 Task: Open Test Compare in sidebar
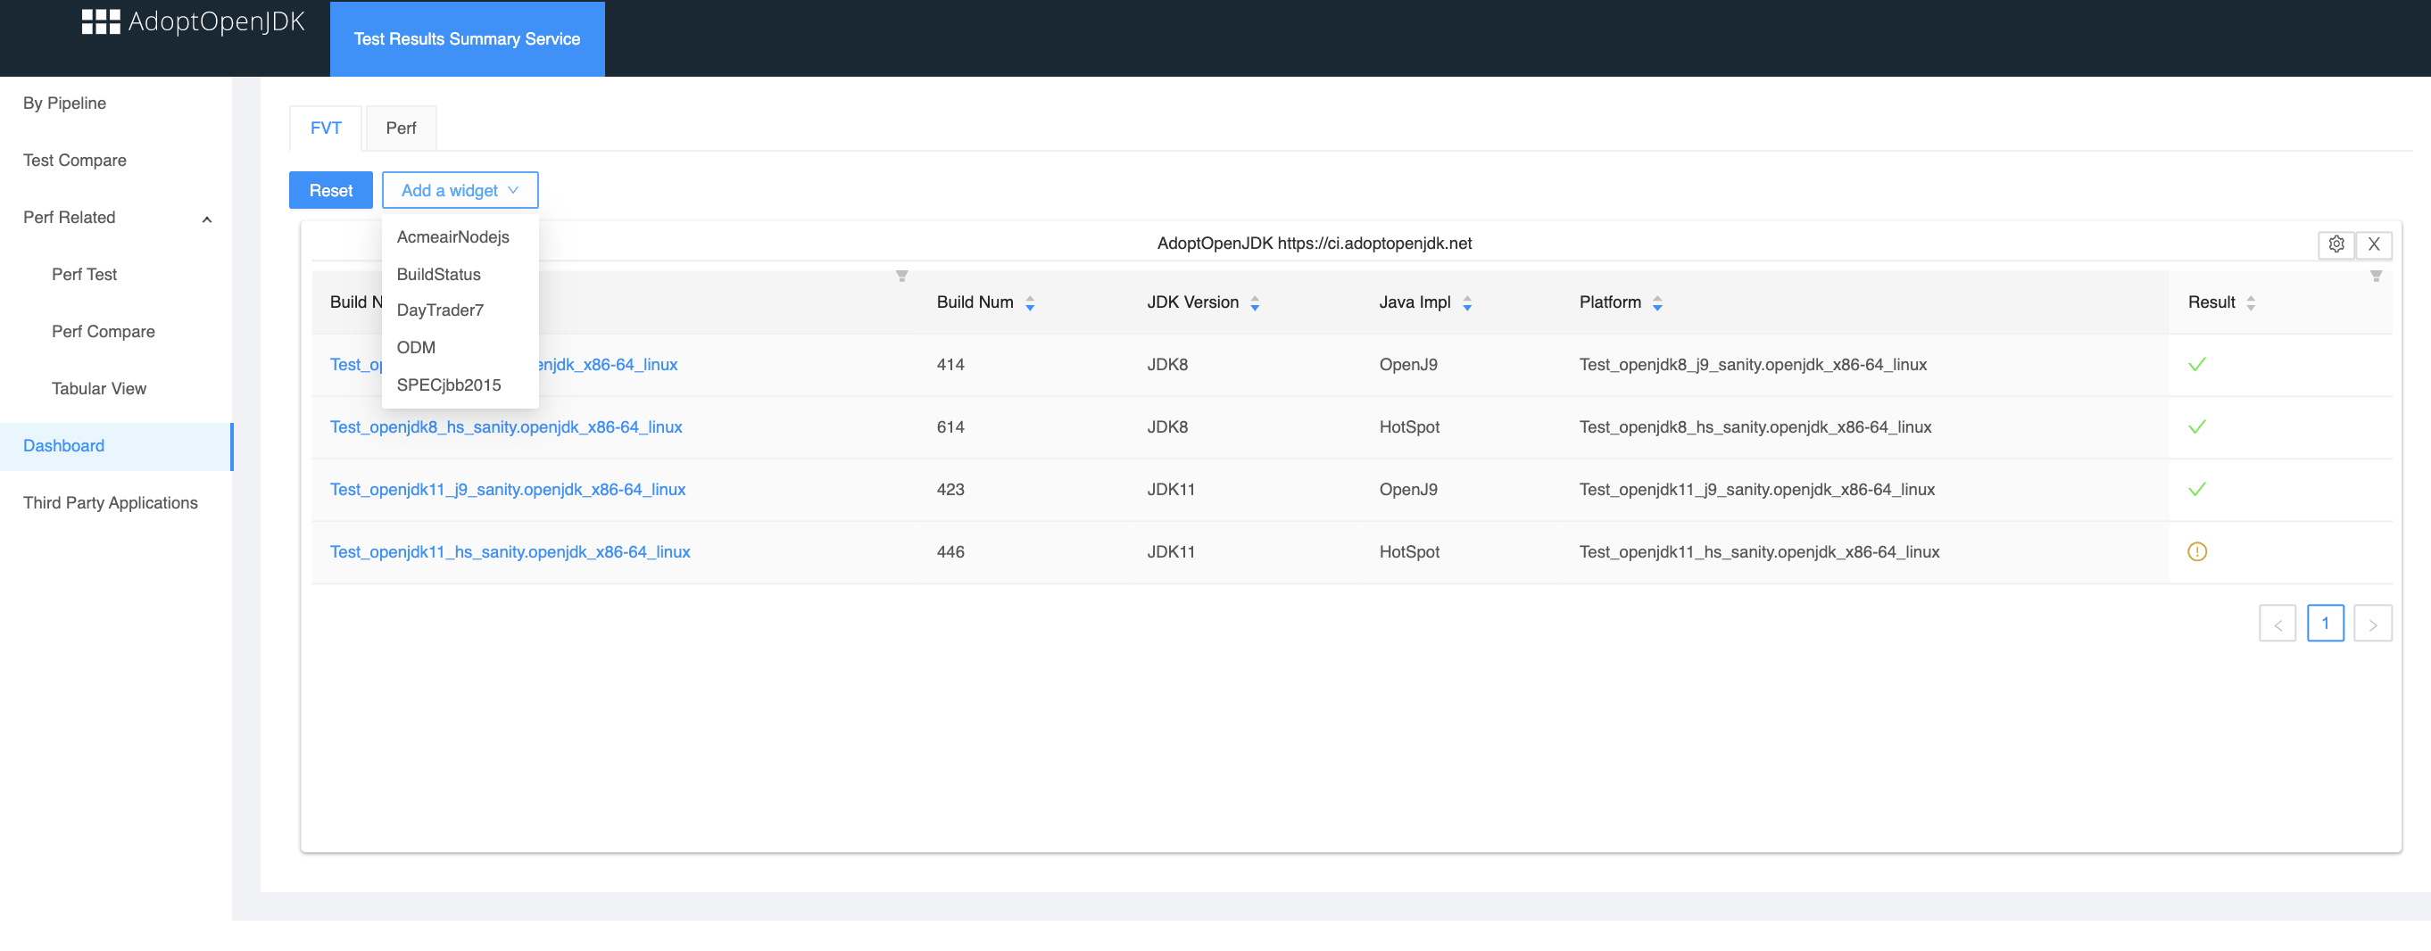click(x=75, y=161)
